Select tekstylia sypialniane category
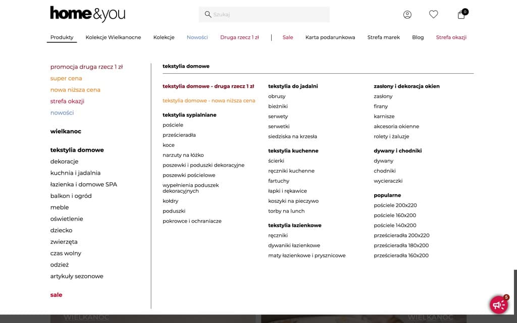The width and height of the screenshot is (517, 323). pos(189,115)
